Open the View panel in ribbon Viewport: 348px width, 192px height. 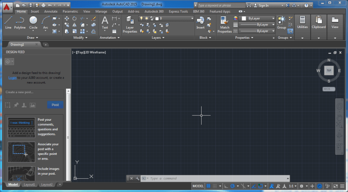335,22
